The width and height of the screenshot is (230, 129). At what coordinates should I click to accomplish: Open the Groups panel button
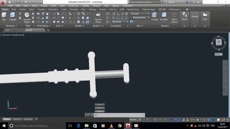coord(195,15)
